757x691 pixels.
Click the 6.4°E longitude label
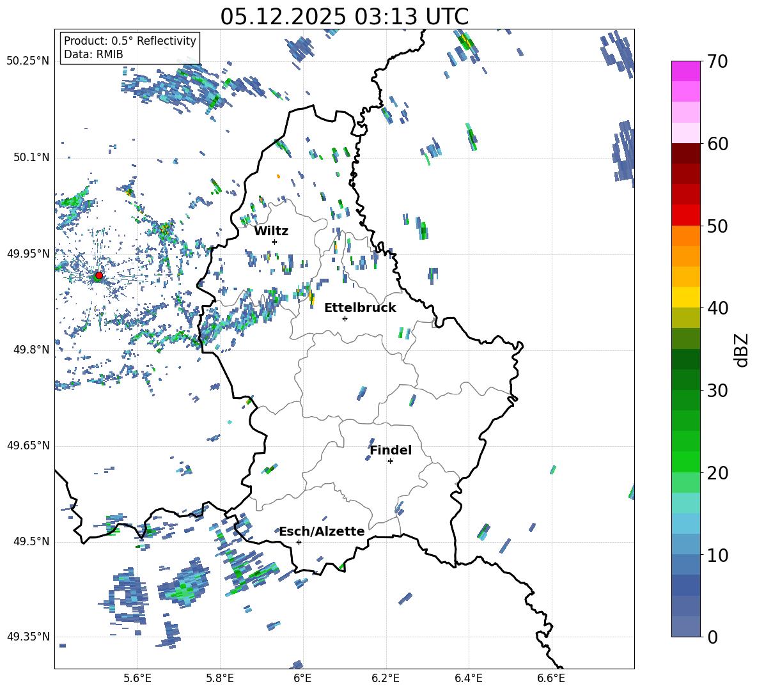coord(468,678)
